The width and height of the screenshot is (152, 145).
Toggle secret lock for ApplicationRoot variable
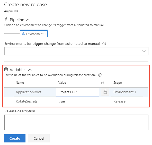tap(105, 92)
